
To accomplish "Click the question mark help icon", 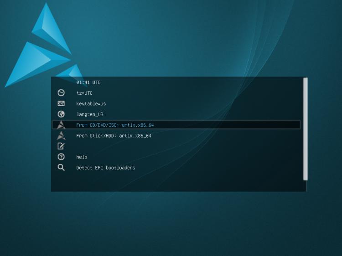I will coord(61,157).
